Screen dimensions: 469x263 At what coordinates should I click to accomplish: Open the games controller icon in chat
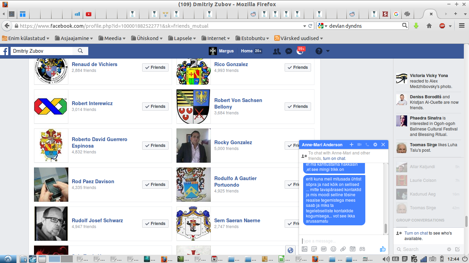tap(362, 249)
